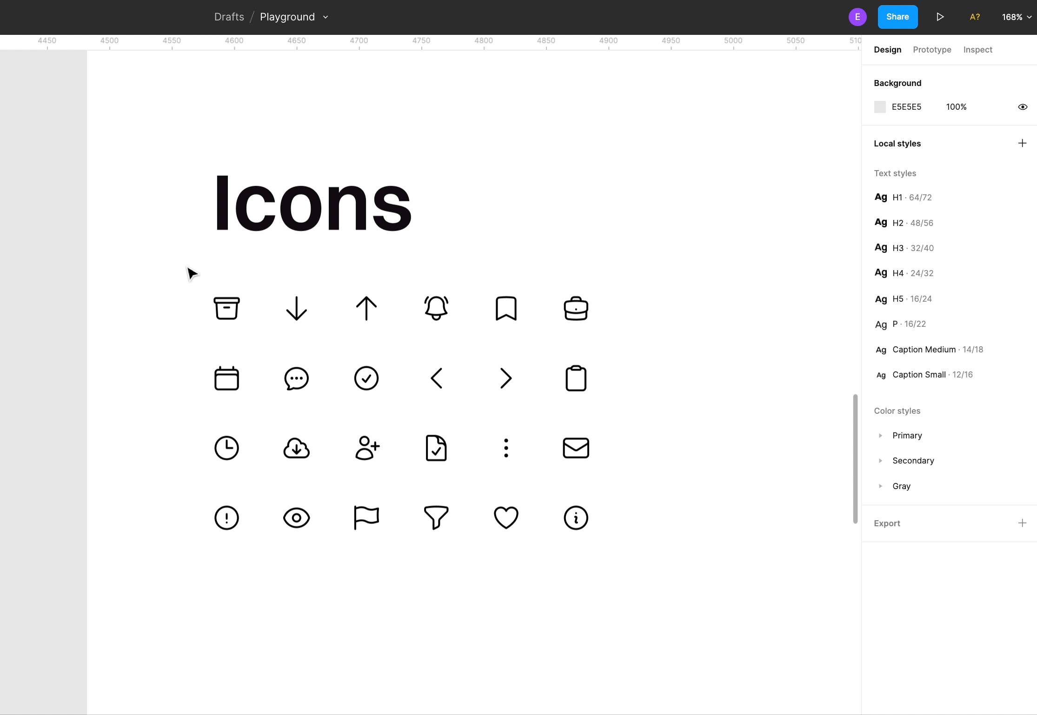Select the notification bell icon on canvas

click(x=436, y=308)
